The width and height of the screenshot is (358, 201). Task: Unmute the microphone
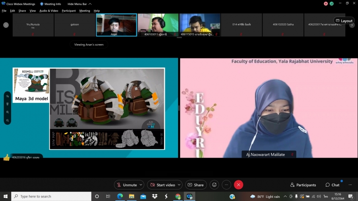click(126, 185)
